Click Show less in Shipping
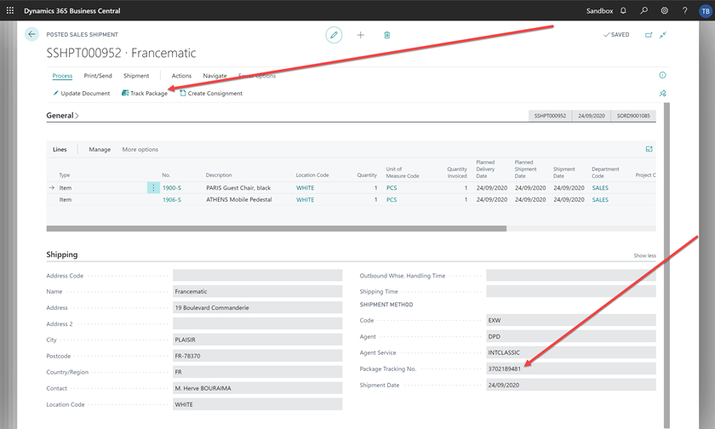 coord(644,255)
